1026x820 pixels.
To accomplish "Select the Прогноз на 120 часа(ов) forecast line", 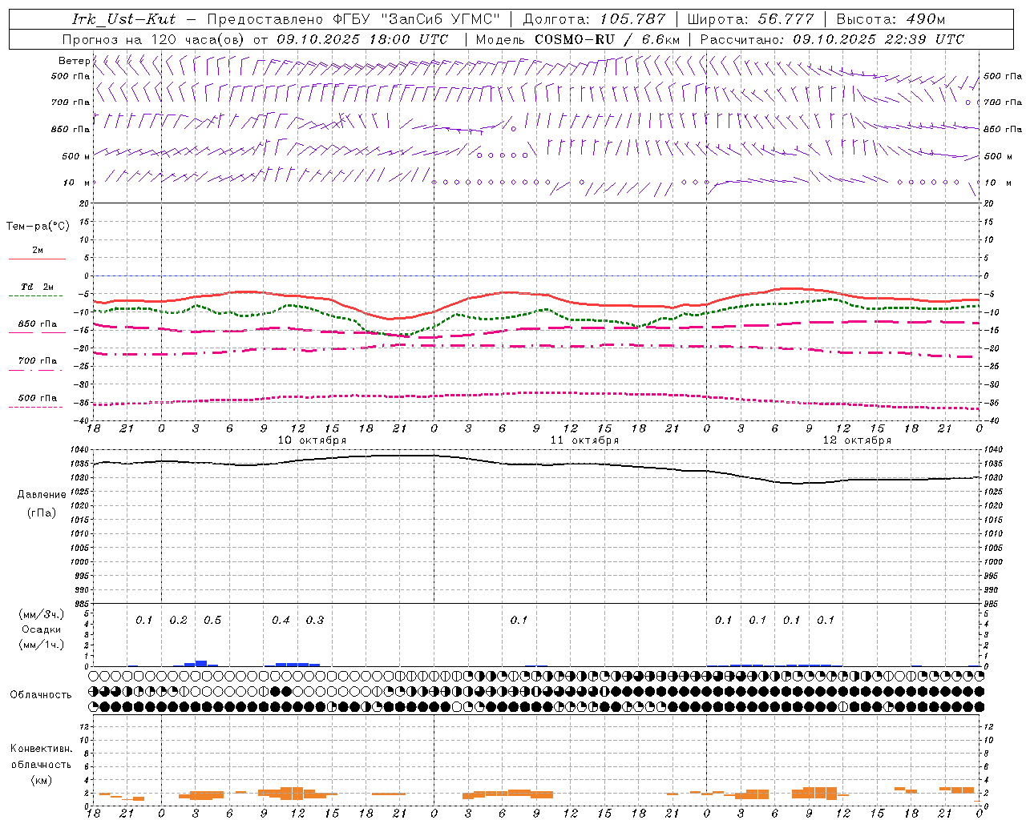I will (255, 39).
